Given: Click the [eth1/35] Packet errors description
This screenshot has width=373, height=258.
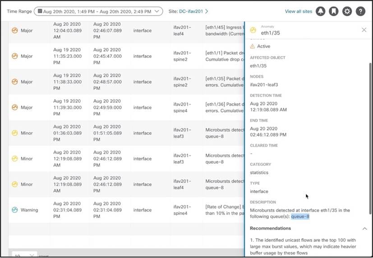Looking at the screenshot, I should click(x=225, y=82).
